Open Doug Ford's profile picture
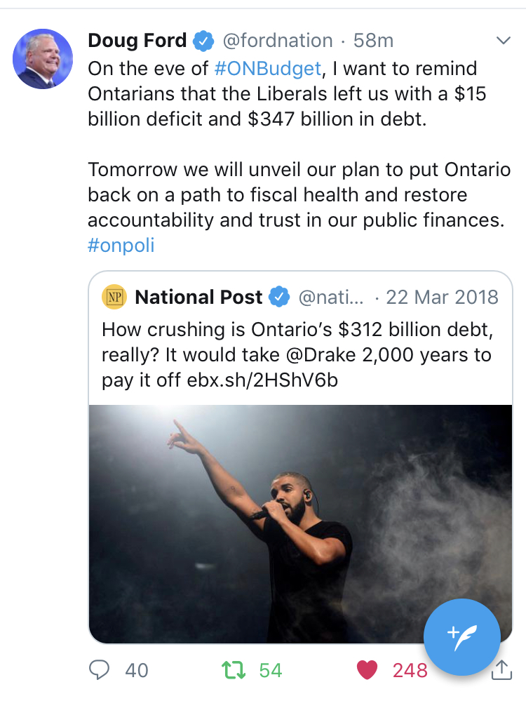The image size is (526, 701). (43, 59)
